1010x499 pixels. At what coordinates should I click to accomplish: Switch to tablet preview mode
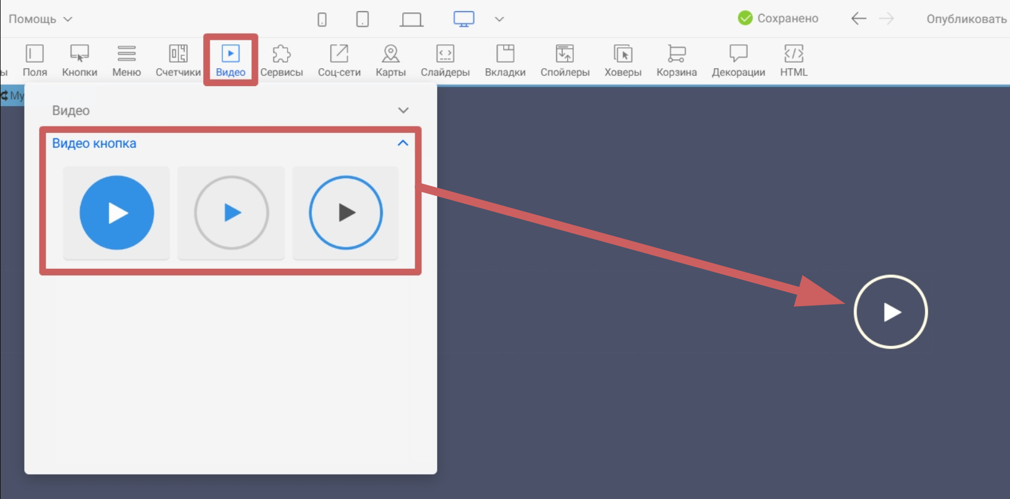[362, 20]
